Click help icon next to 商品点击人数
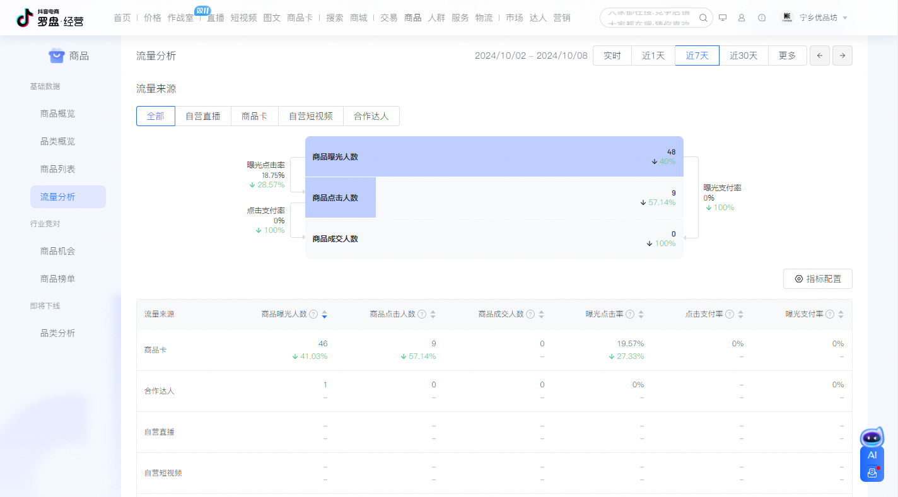This screenshot has height=497, width=898. click(x=422, y=314)
